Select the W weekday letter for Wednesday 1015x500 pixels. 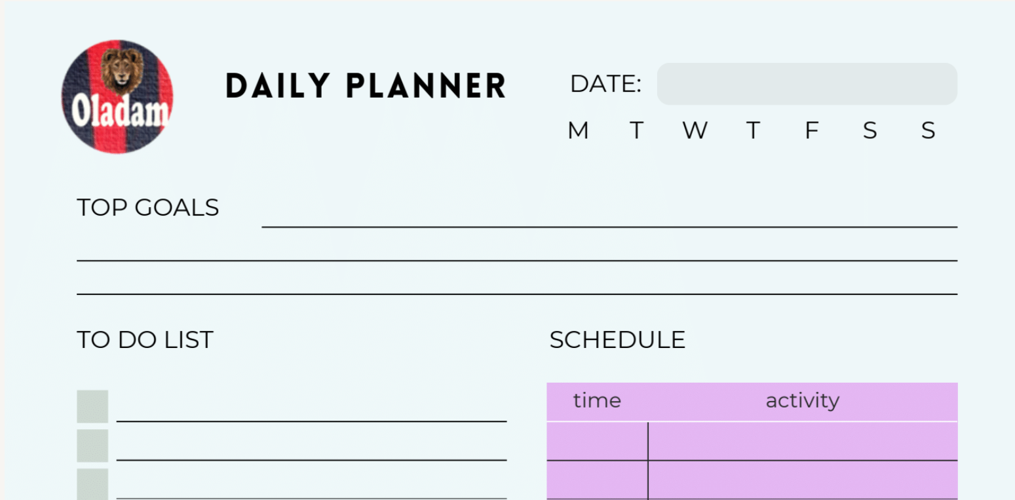(x=695, y=131)
